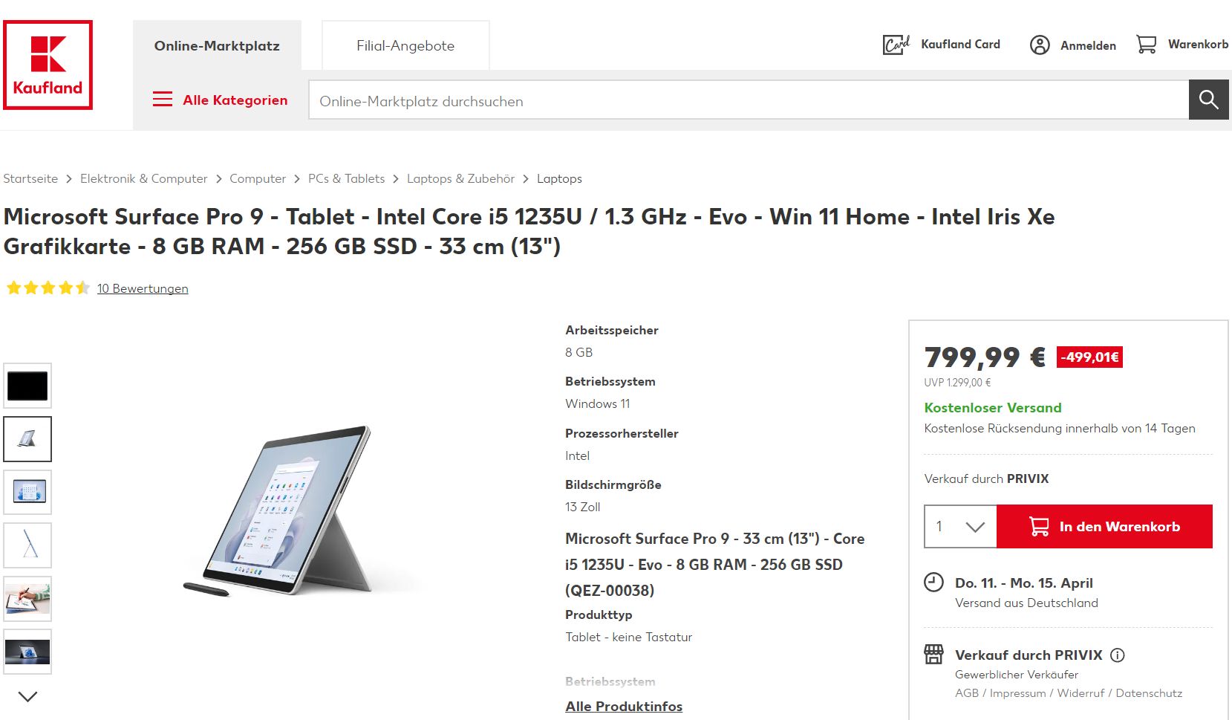Click the star rating icons
The height and width of the screenshot is (720, 1232).
click(x=48, y=288)
